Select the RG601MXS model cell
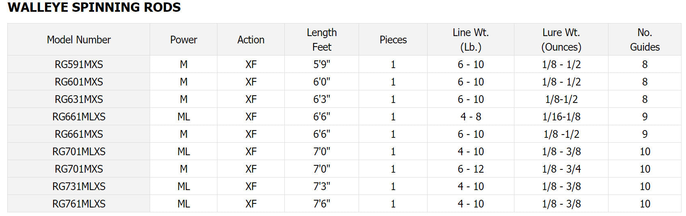 [79, 82]
